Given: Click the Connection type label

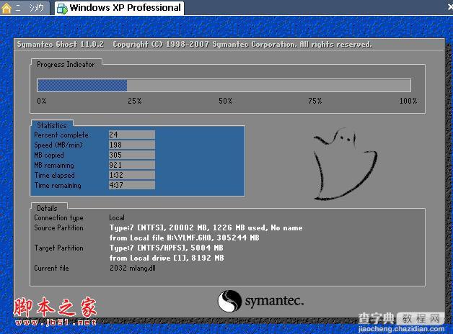Looking at the screenshot, I should point(58,218).
